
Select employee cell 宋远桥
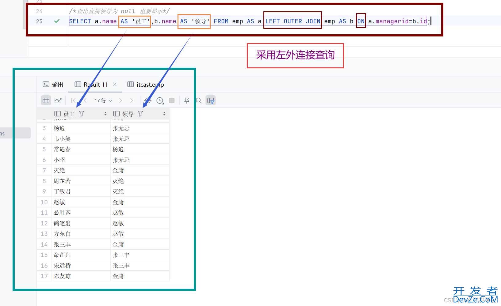[81, 266]
